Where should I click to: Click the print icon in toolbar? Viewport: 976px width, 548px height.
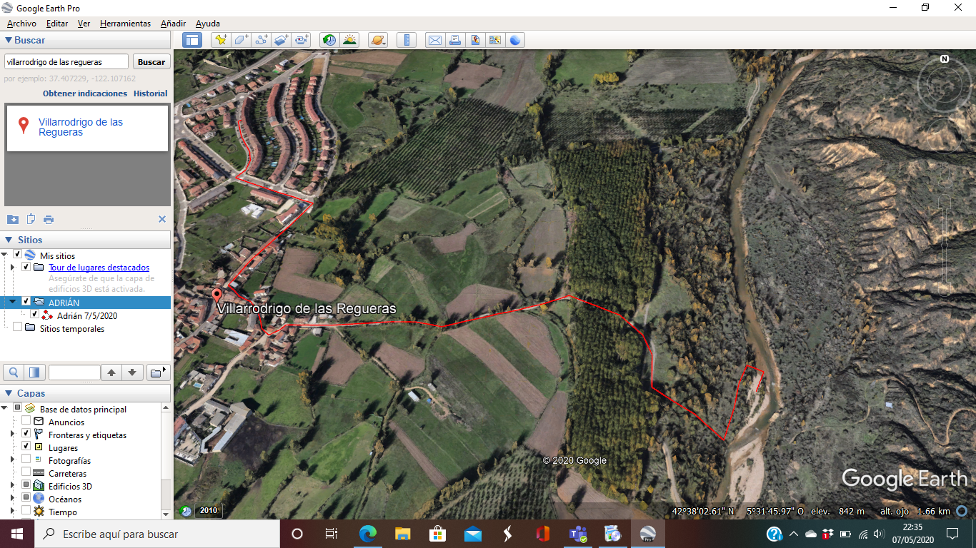454,40
